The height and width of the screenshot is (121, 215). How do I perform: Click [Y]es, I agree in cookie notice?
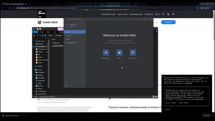pyautogui.click(x=171, y=103)
